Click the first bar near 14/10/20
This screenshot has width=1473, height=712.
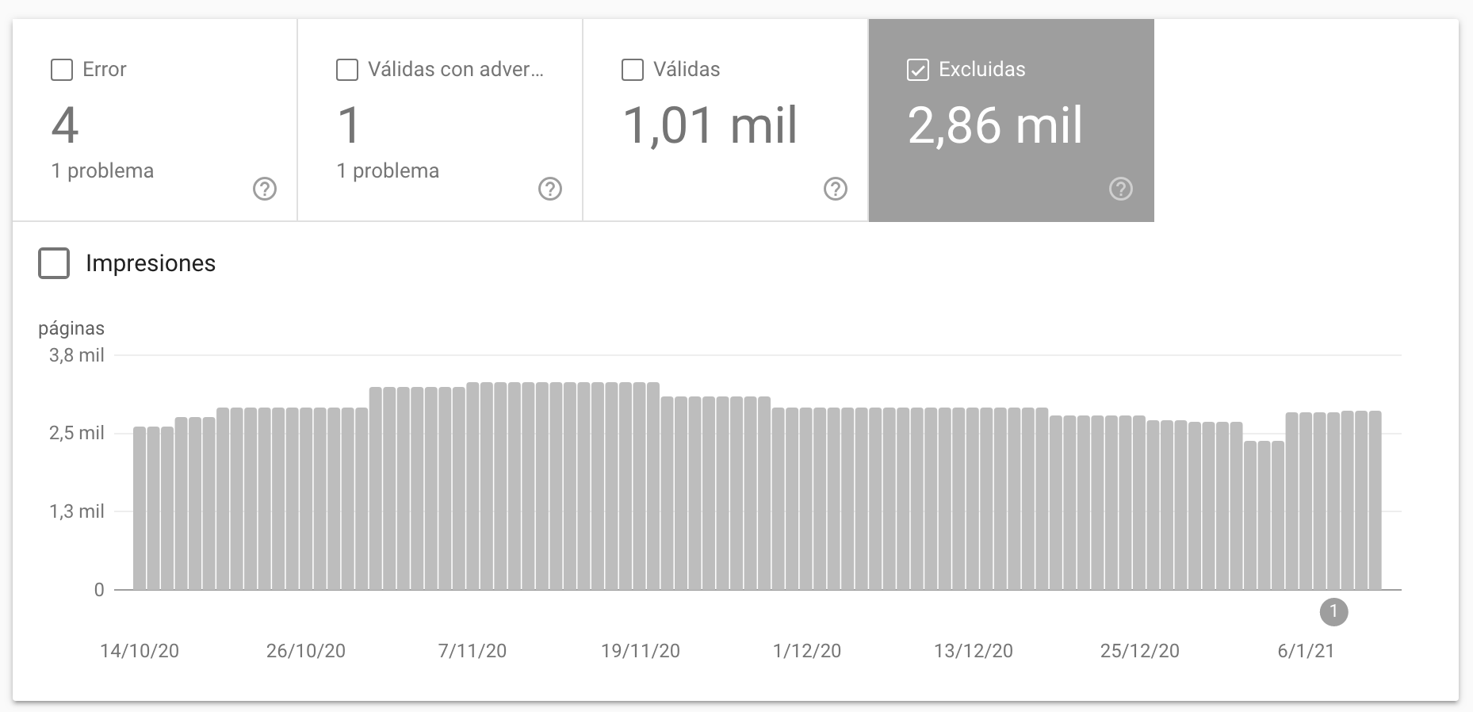click(x=140, y=507)
